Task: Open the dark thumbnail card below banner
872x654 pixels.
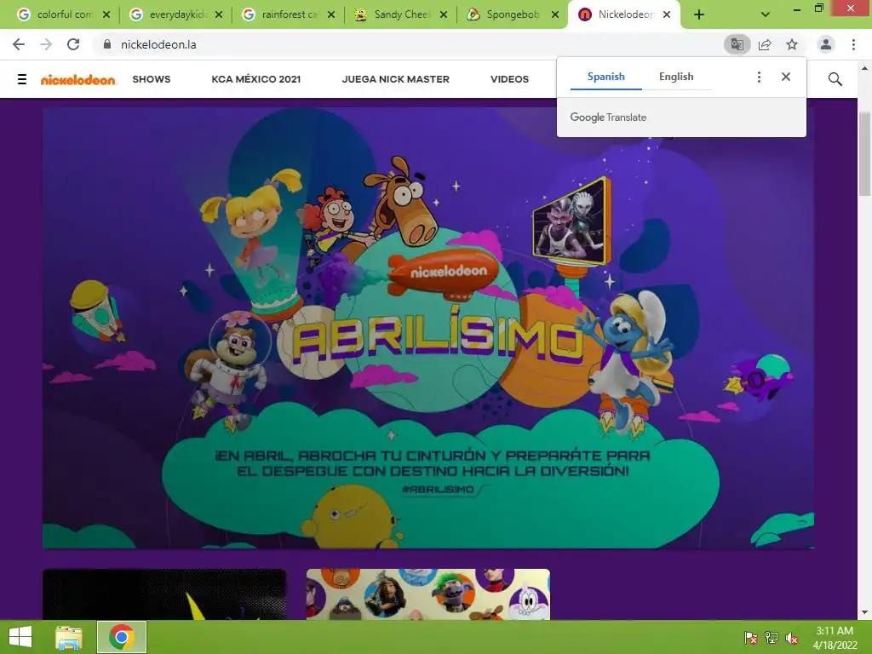Action: click(164, 594)
